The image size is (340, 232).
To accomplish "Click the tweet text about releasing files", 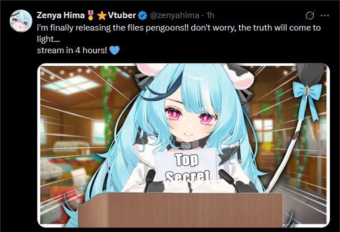I will tap(178, 33).
